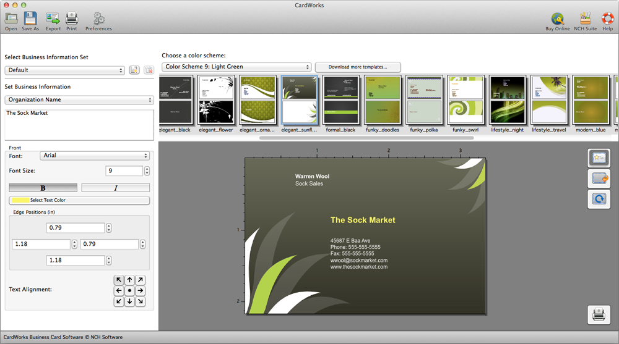Click the Download more templates button
The image size is (619, 344).
358,67
